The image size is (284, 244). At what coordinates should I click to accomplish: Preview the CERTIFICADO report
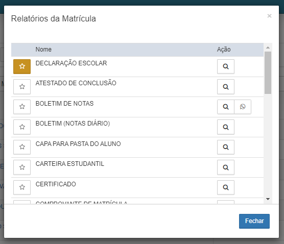226,187
